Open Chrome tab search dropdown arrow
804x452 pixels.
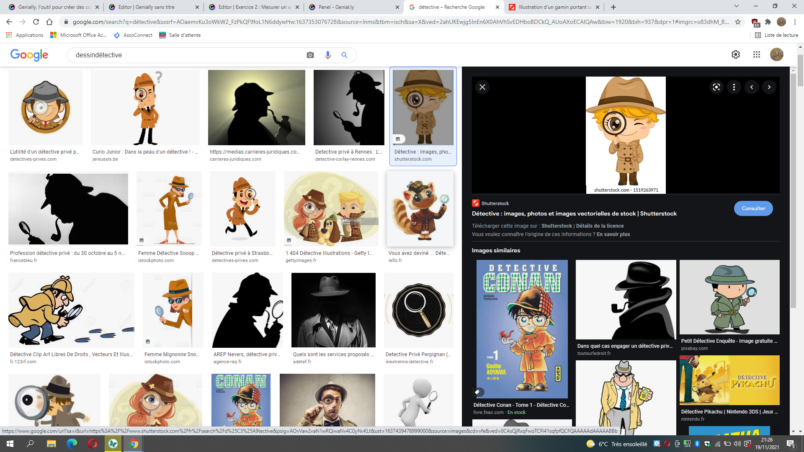click(737, 6)
